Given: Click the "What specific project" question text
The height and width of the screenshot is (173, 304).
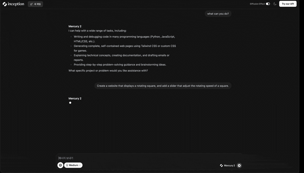Looking at the screenshot, I should coord(108,71).
